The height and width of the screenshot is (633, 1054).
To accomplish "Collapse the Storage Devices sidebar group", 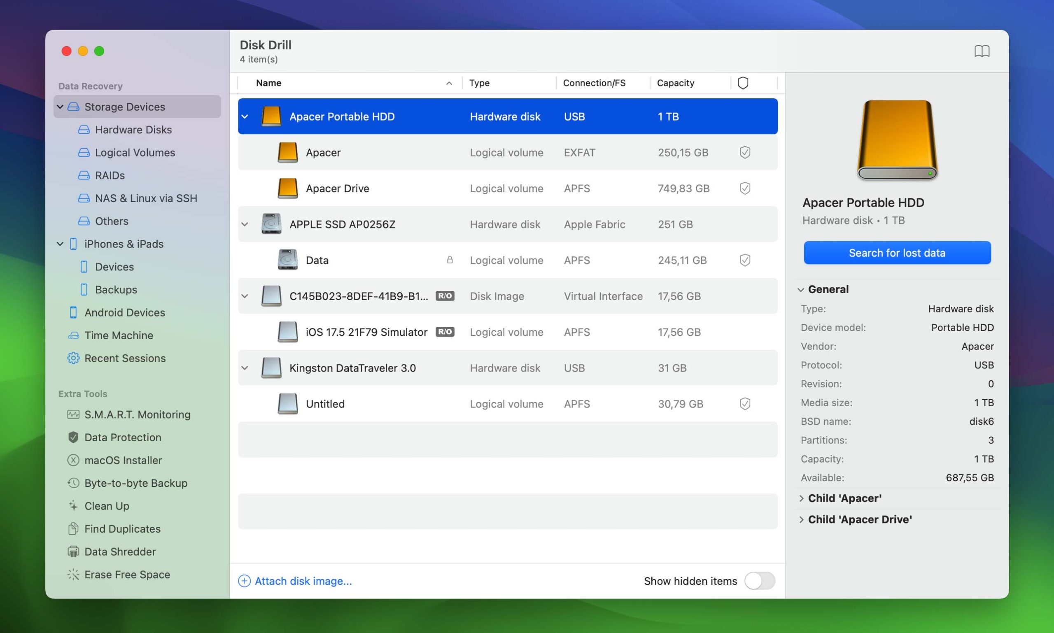I will 60,107.
